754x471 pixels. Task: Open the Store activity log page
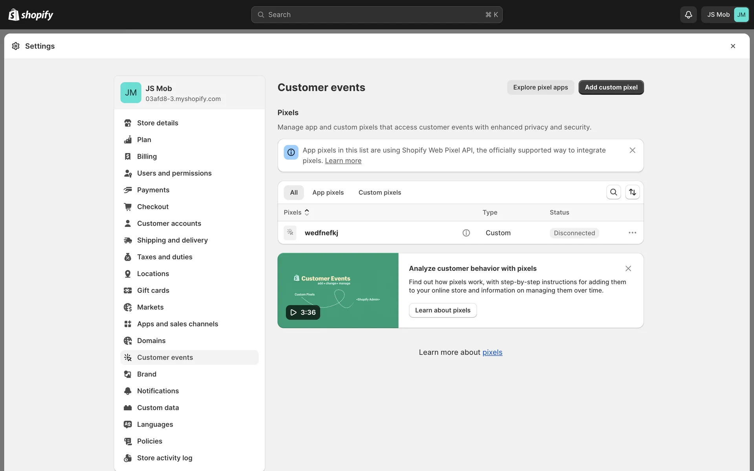pos(165,458)
